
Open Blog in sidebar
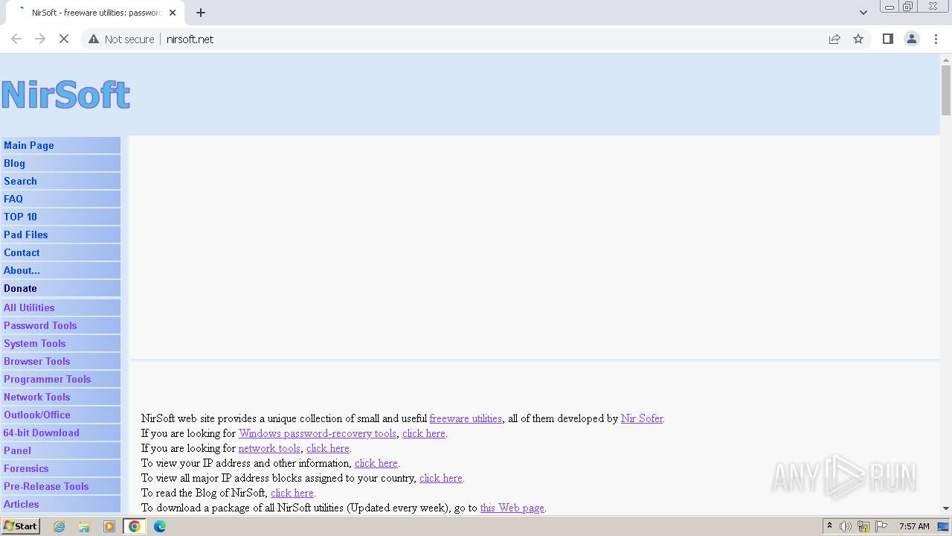click(60, 163)
